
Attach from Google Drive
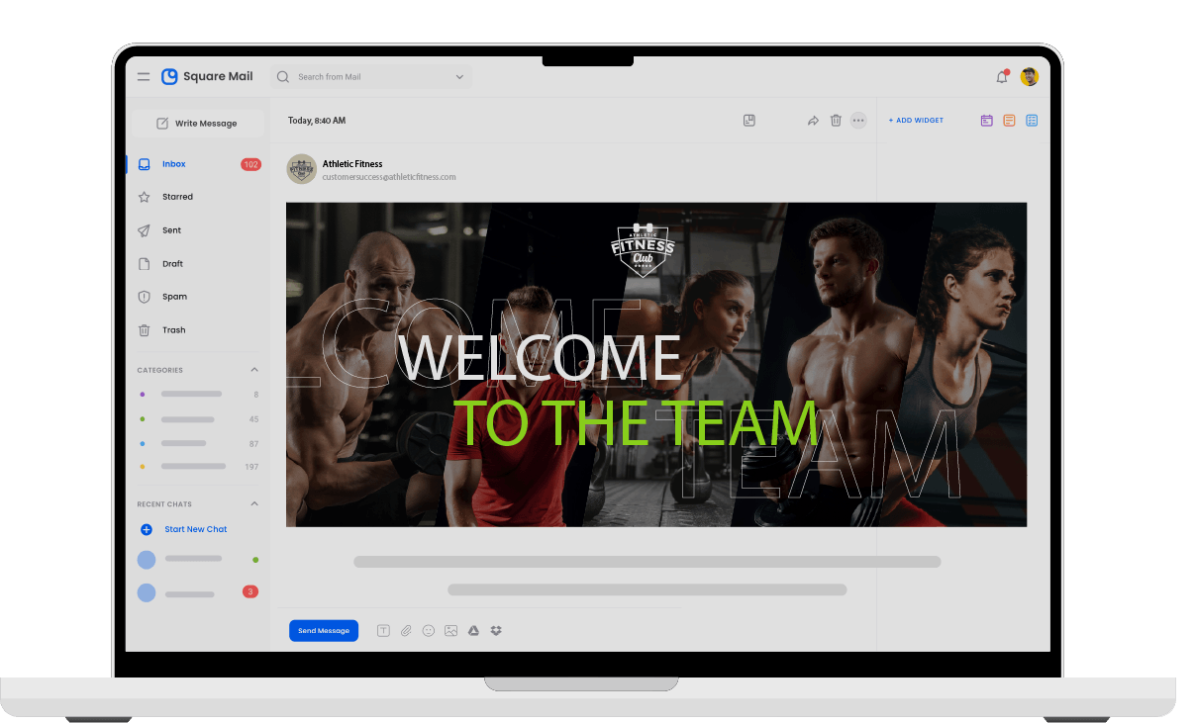point(473,631)
